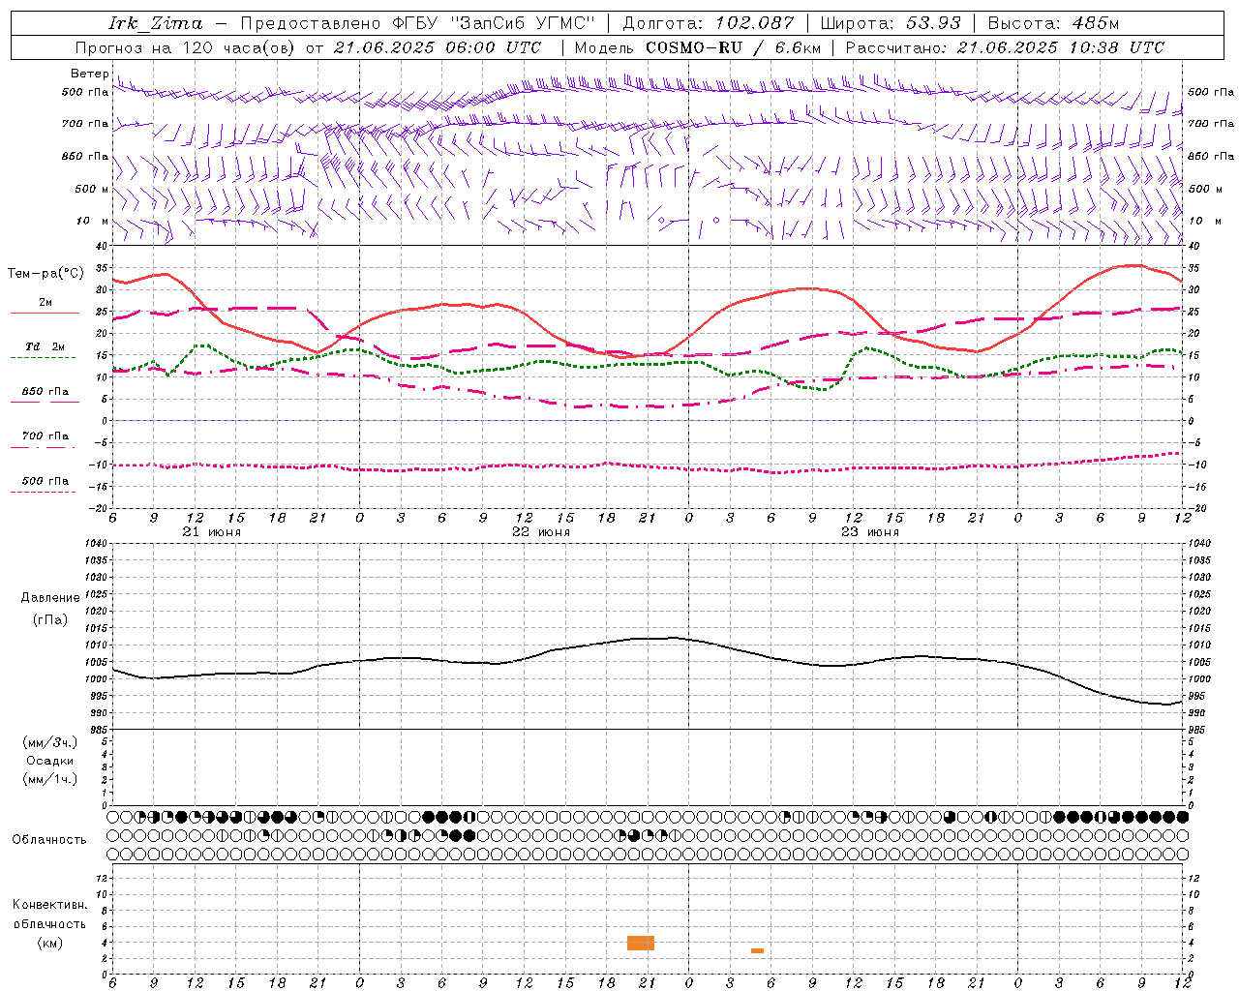Click the latitude value "Широта: 53.93"

point(891,23)
